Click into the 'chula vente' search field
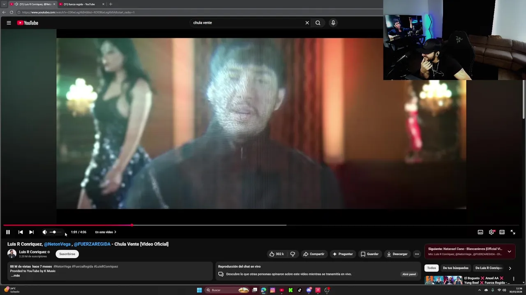Screen dimensions: 526x295 coord(247,23)
